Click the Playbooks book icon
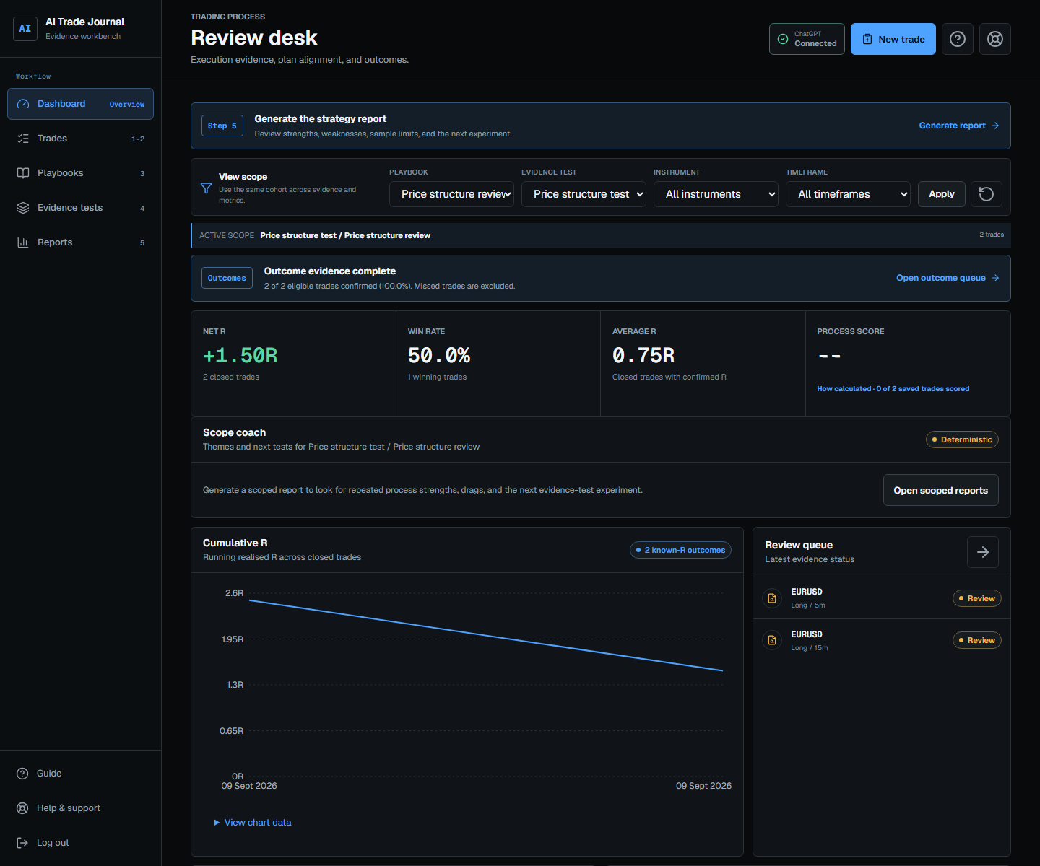The width and height of the screenshot is (1040, 866). pos(23,173)
